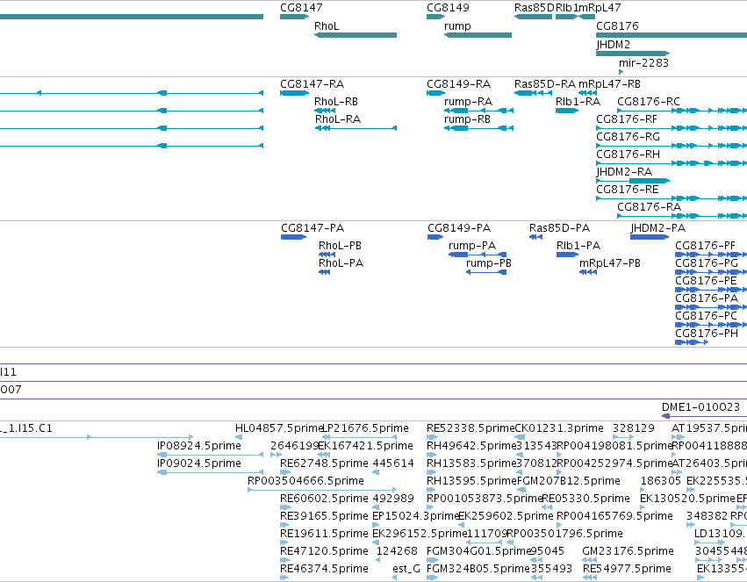Image resolution: width=747 pixels, height=582 pixels.
Task: Select the rump gene label
Action: (x=457, y=26)
